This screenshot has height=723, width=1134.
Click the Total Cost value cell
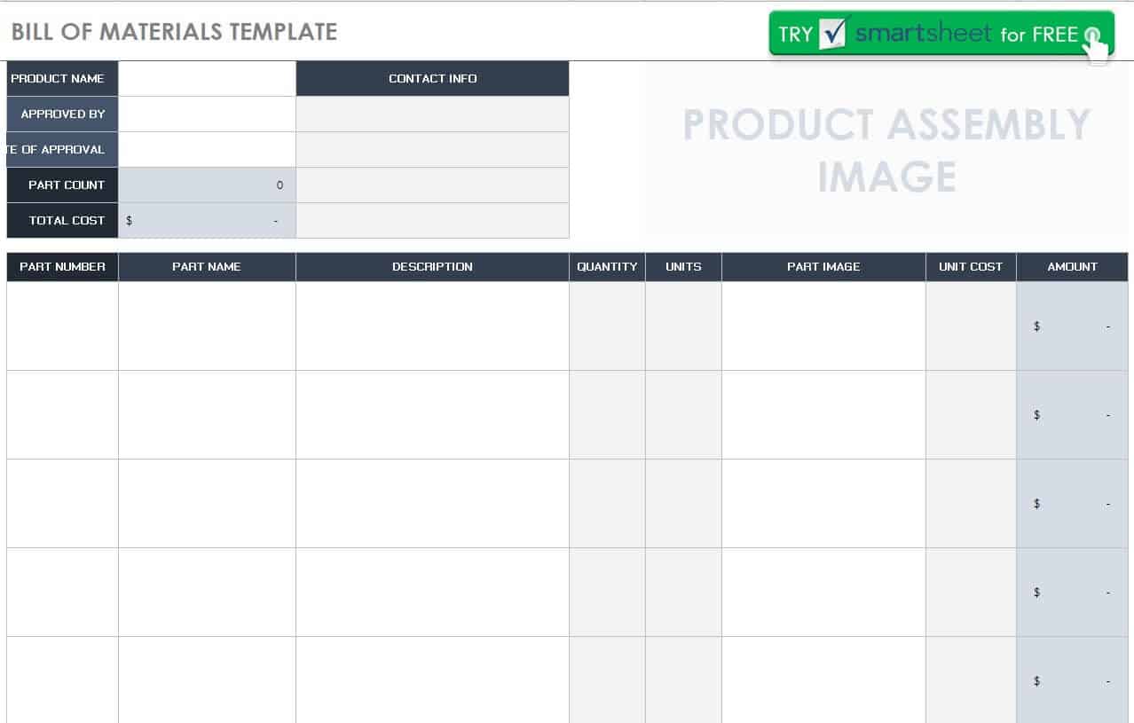tap(207, 220)
